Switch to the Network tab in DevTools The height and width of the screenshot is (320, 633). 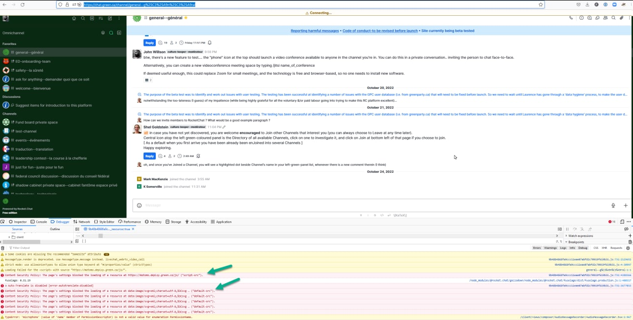(81, 222)
